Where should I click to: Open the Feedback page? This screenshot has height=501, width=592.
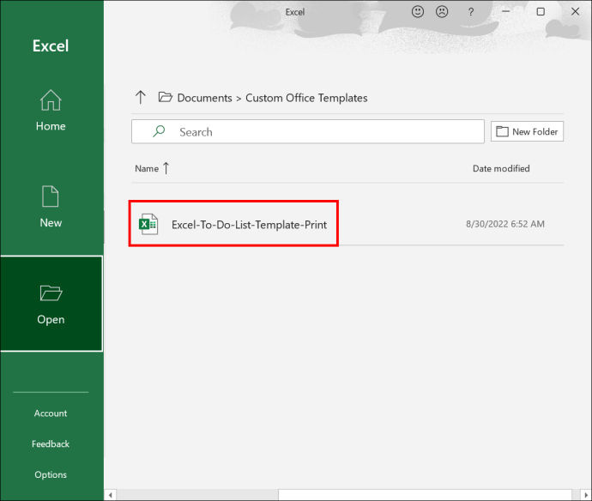(x=51, y=444)
